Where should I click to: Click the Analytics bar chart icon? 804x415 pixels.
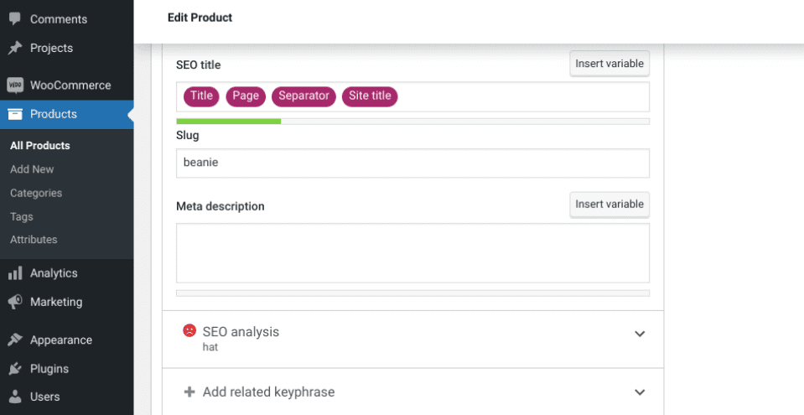click(15, 272)
